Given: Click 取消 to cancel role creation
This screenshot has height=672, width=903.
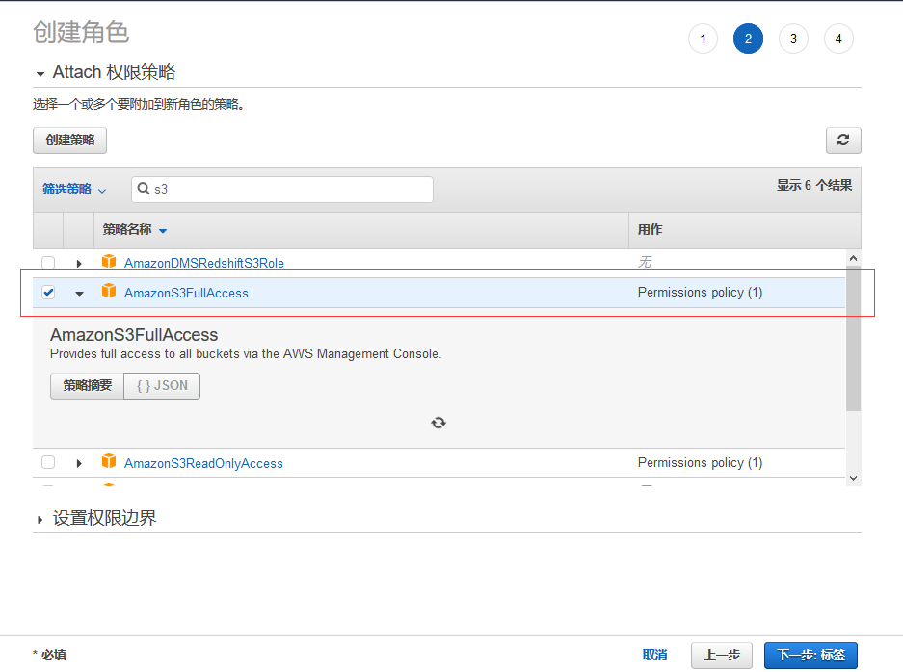Looking at the screenshot, I should pyautogui.click(x=654, y=655).
